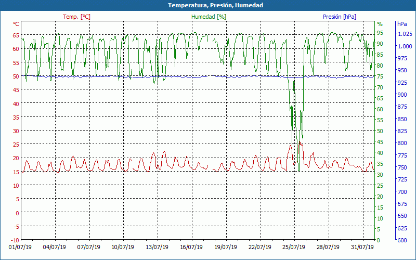This screenshot has width=416, height=260.
Task: Click the 04/07/19 date label
Action: click(x=55, y=248)
